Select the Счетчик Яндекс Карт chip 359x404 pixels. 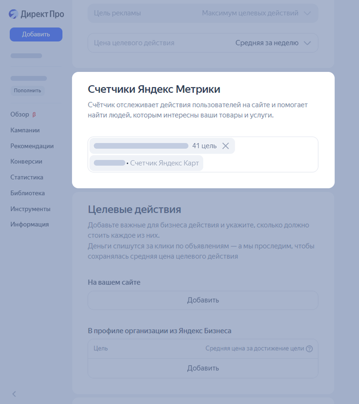point(146,163)
